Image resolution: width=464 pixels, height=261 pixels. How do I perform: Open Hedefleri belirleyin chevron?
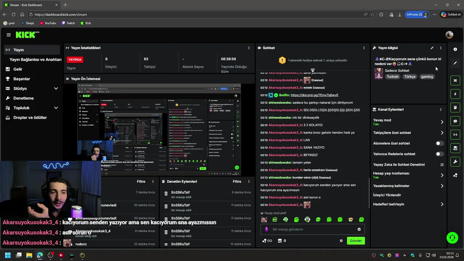pos(442,204)
